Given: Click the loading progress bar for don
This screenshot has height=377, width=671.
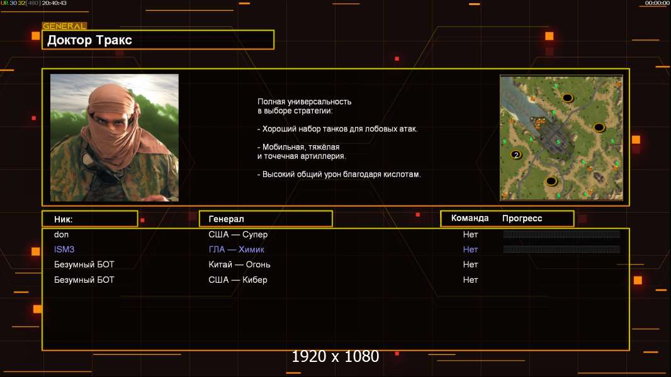Looking at the screenshot, I should (561, 234).
